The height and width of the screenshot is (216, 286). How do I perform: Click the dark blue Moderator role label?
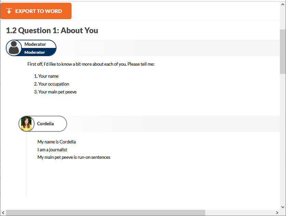click(35, 52)
